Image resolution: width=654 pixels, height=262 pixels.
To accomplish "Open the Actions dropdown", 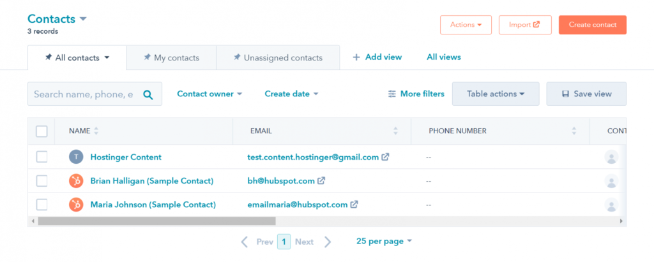I will pyautogui.click(x=466, y=25).
